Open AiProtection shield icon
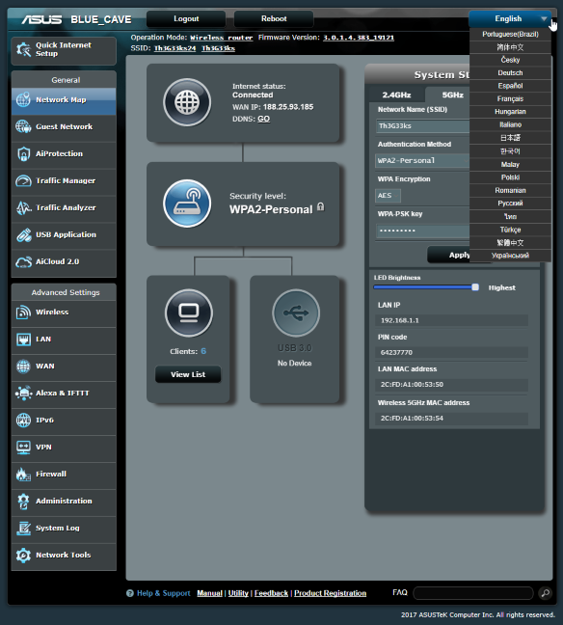This screenshot has height=625, width=563. pos(23,153)
